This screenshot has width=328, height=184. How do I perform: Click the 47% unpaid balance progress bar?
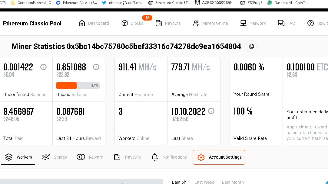pyautogui.click(x=78, y=85)
